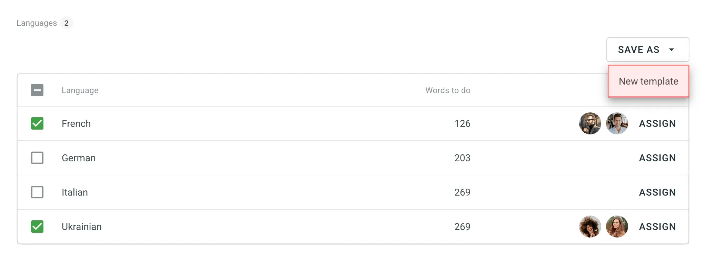The width and height of the screenshot is (706, 264).
Task: Deselect the Ukrainian language checkbox
Action: click(37, 227)
